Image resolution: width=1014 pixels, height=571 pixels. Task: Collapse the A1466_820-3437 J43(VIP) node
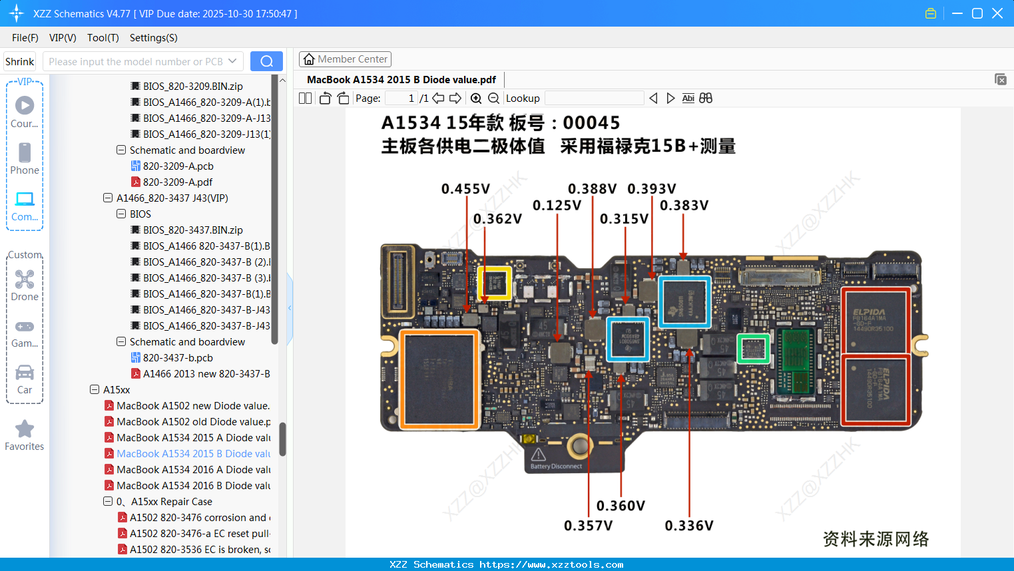pos(108,198)
